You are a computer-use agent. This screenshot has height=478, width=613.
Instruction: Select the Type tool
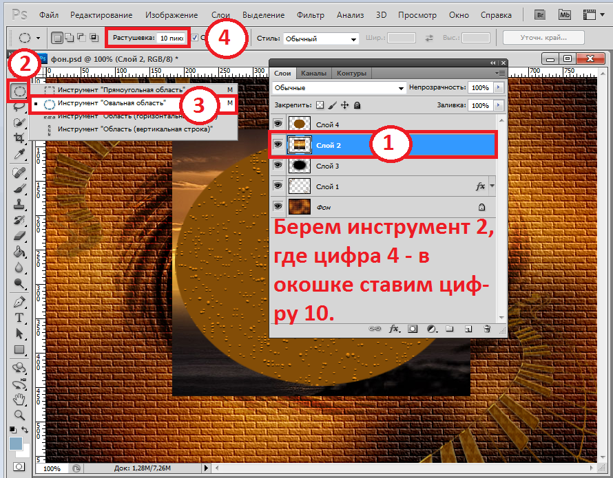coord(19,318)
